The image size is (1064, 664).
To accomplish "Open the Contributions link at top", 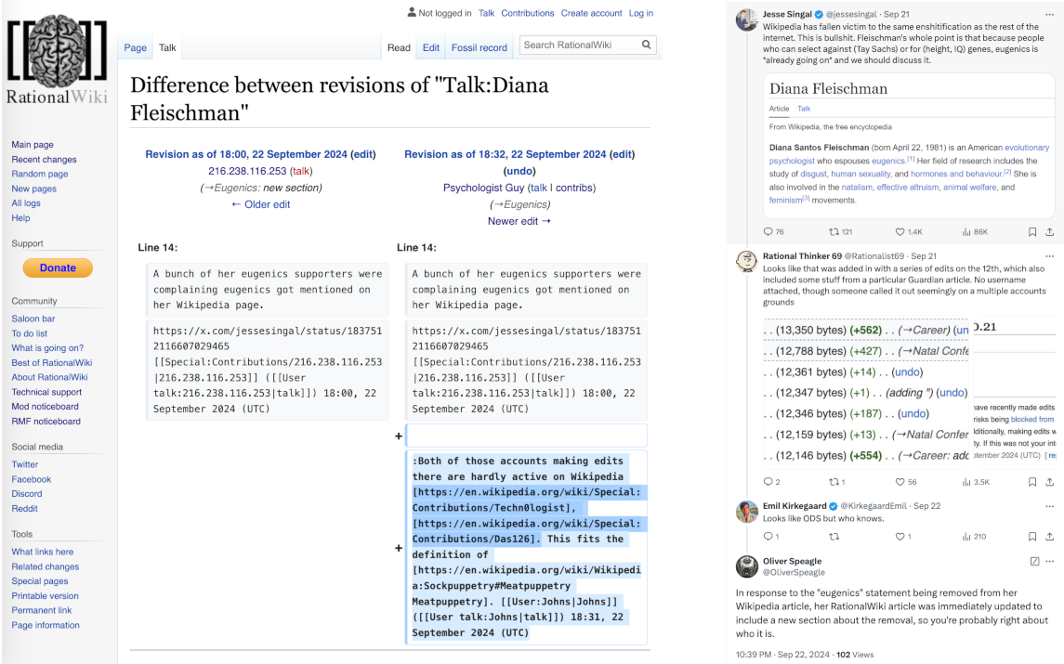I will (527, 13).
